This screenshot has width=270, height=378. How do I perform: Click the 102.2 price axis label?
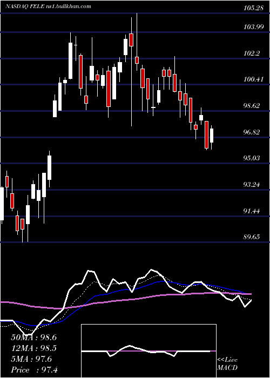(252, 53)
